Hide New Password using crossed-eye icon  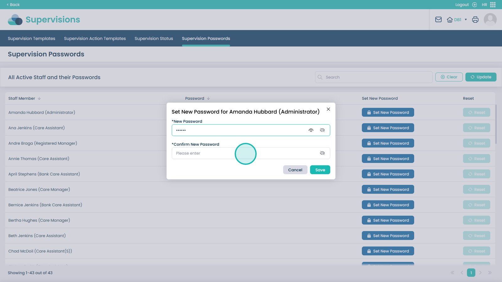322,130
